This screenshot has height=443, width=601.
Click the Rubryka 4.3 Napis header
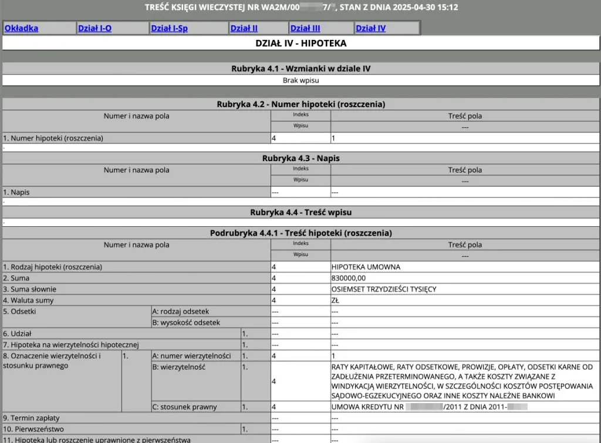pos(300,158)
